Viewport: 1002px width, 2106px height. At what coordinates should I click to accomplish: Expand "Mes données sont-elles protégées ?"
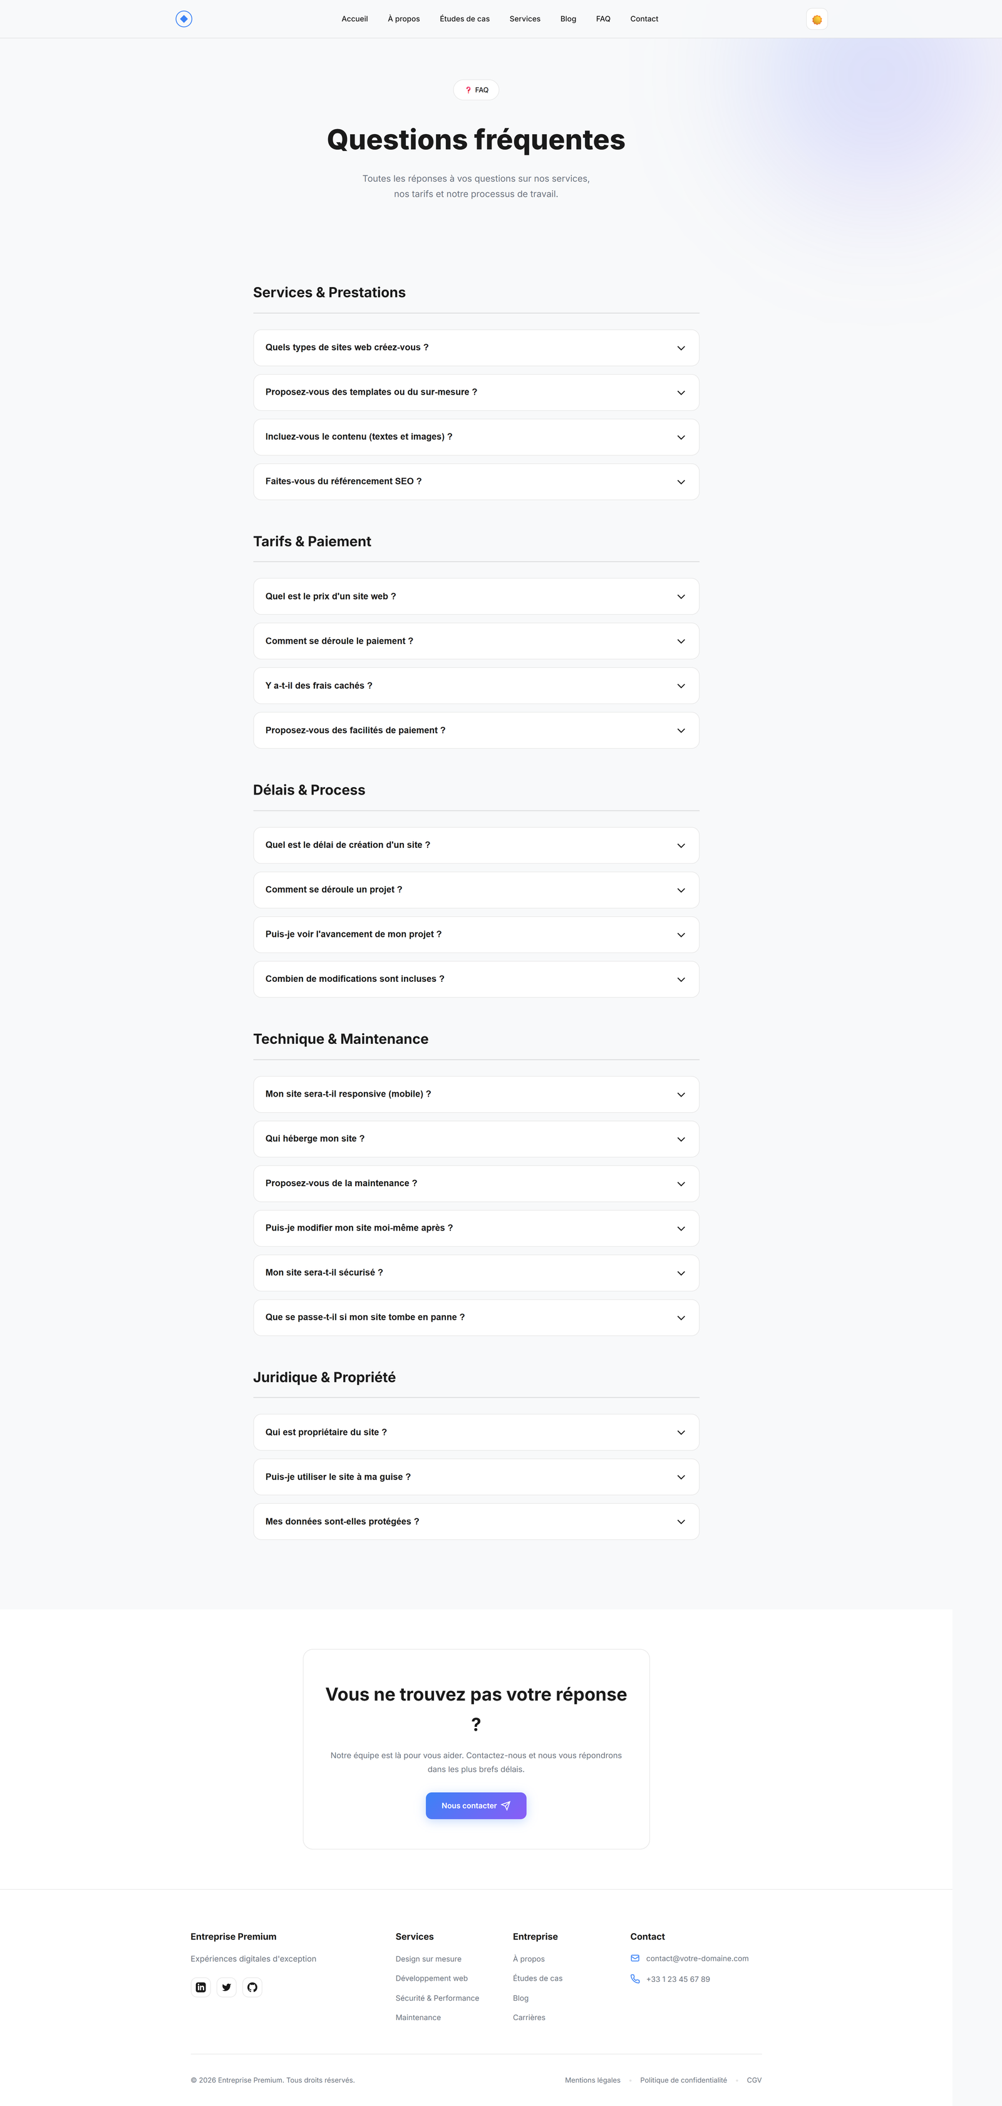pos(476,1521)
